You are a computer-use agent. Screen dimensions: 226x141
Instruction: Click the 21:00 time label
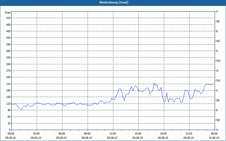189,134
